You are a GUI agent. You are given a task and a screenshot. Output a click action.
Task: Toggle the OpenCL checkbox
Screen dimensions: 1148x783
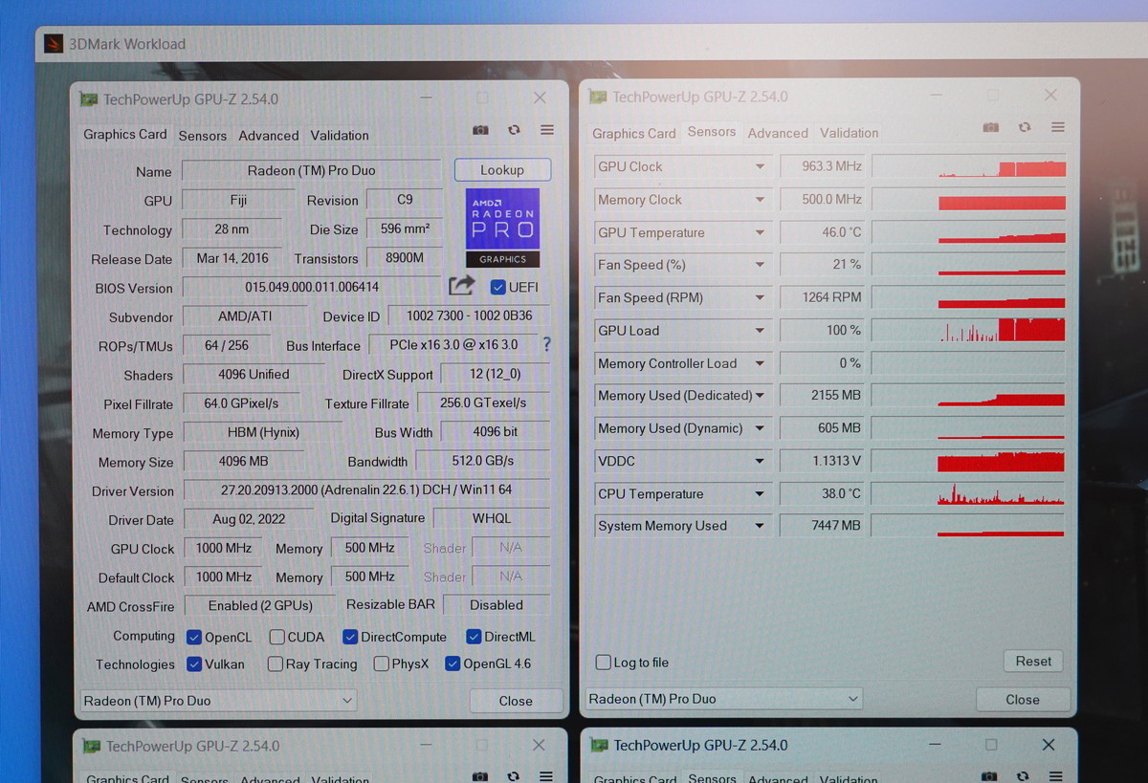click(x=194, y=637)
